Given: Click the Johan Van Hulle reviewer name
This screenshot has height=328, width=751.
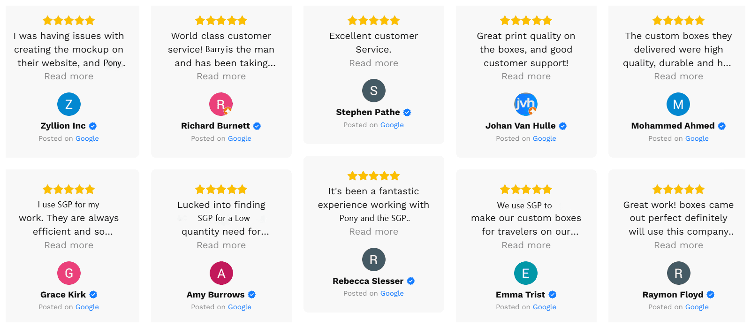Looking at the screenshot, I should (x=520, y=126).
